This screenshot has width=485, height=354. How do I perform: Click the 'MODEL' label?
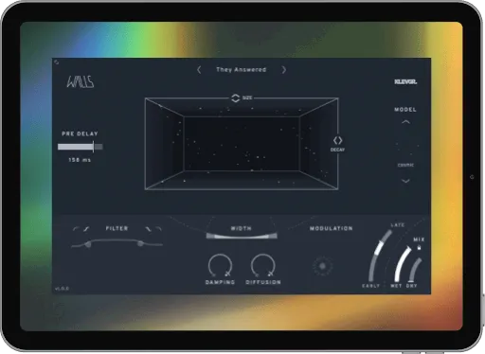405,110
